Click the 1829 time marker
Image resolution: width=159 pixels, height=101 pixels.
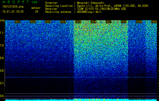(139, 22)
